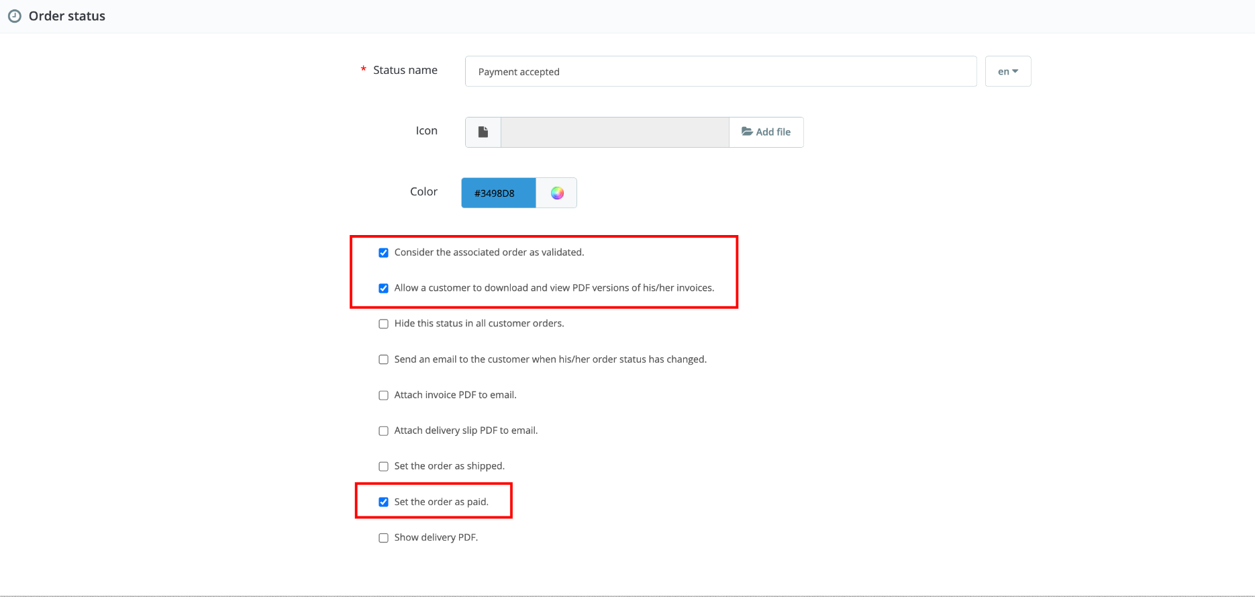Click the folder icon inside Add file button
Viewport: 1255px width, 597px height.
[747, 132]
